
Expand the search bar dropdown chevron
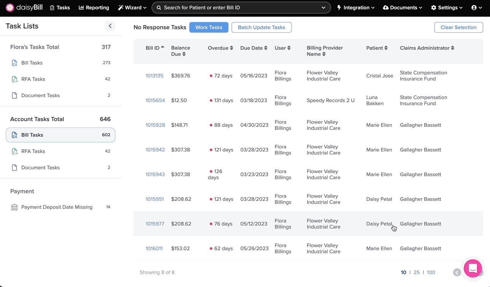tap(323, 8)
